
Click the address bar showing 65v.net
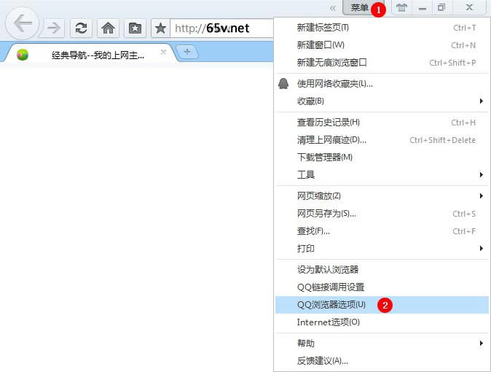pyautogui.click(x=221, y=28)
